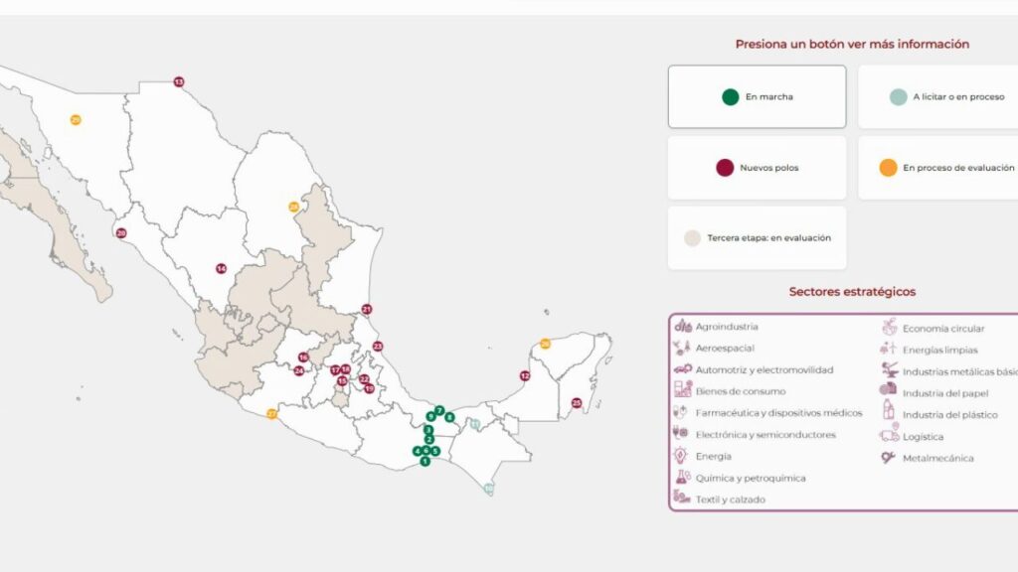The width and height of the screenshot is (1018, 572).
Task: Click the Energía lightbulb icon
Action: tap(680, 455)
